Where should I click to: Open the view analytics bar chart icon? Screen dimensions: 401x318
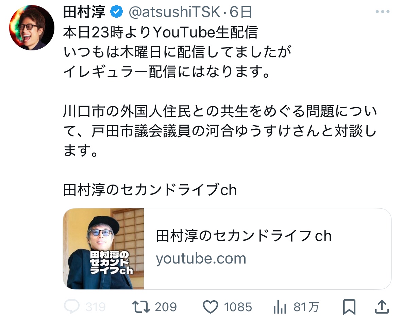pos(280,307)
